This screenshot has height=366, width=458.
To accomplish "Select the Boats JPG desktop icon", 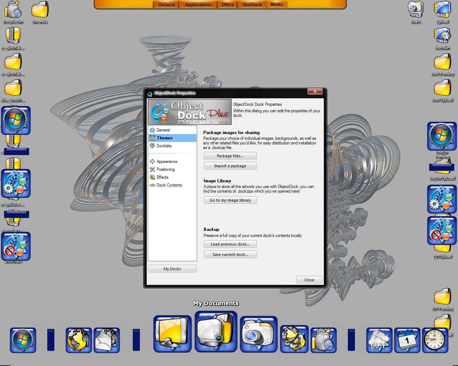I will coord(416,13).
